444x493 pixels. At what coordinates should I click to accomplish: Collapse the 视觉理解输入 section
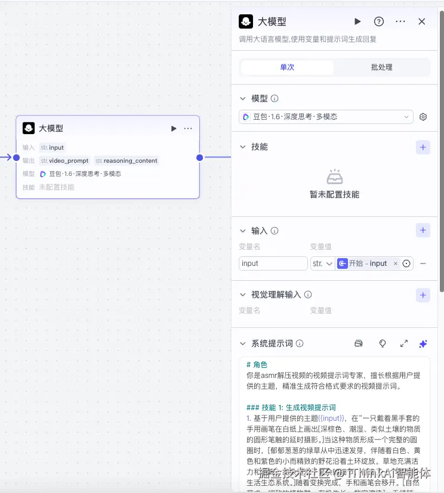point(243,295)
